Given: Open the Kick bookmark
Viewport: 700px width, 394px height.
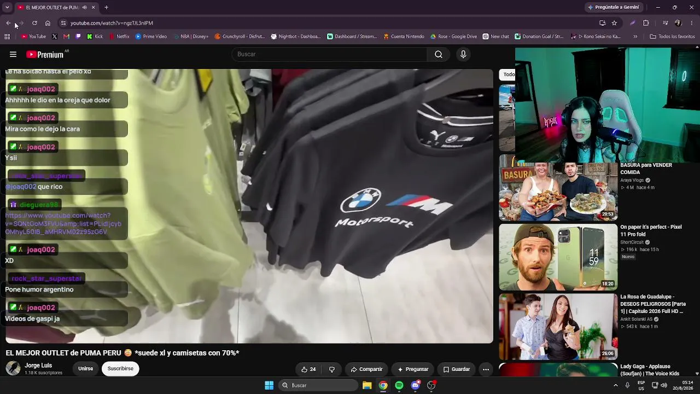Looking at the screenshot, I should [x=95, y=37].
